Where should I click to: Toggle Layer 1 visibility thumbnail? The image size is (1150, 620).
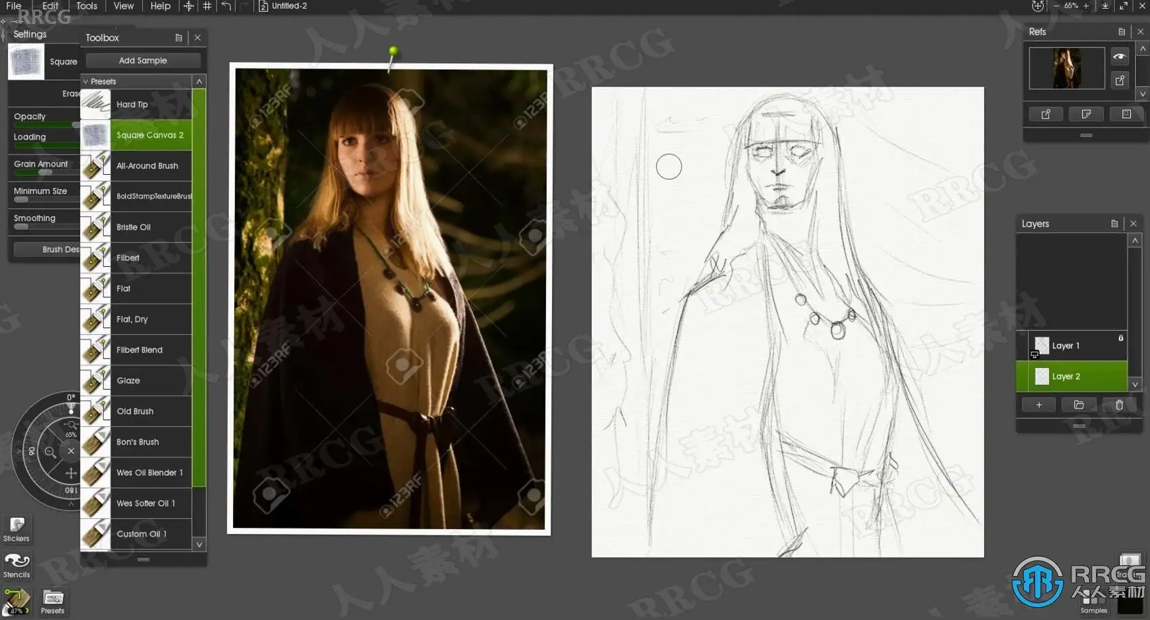pos(1042,346)
